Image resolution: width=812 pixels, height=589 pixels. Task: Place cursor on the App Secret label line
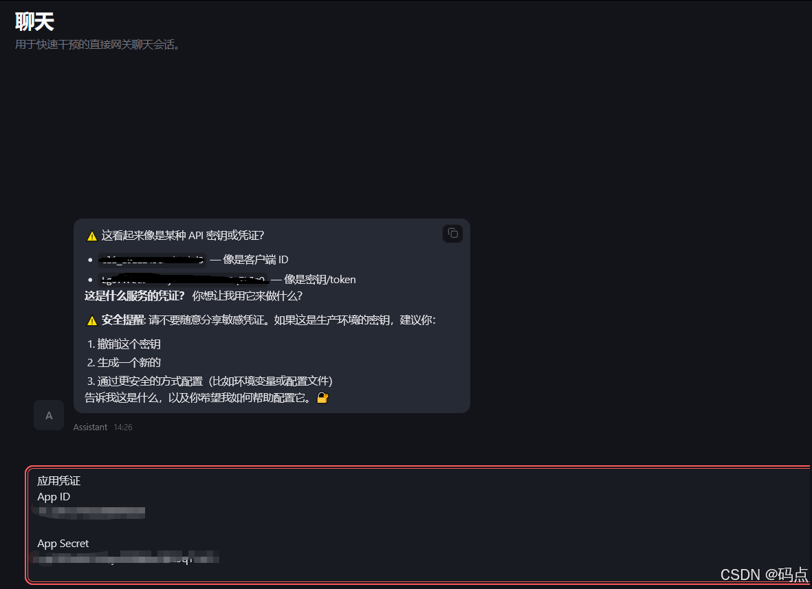(63, 544)
